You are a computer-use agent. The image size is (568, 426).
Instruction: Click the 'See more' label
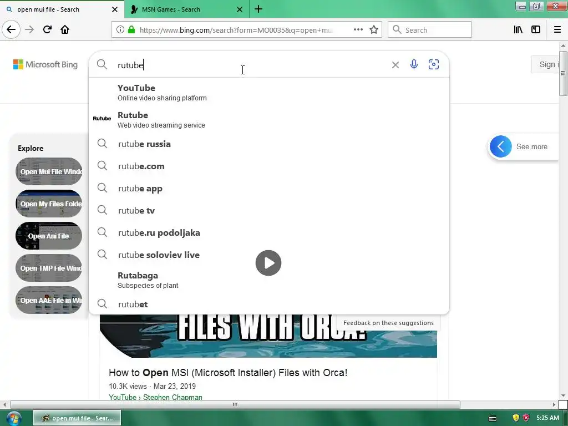tap(532, 146)
